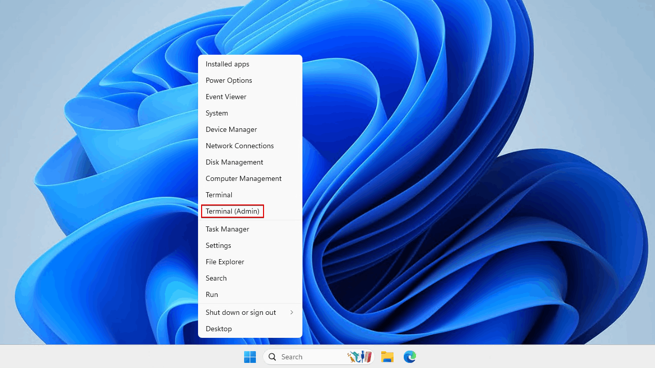Click Desktop at the menu bottom
This screenshot has height=368, width=655.
[x=219, y=329]
